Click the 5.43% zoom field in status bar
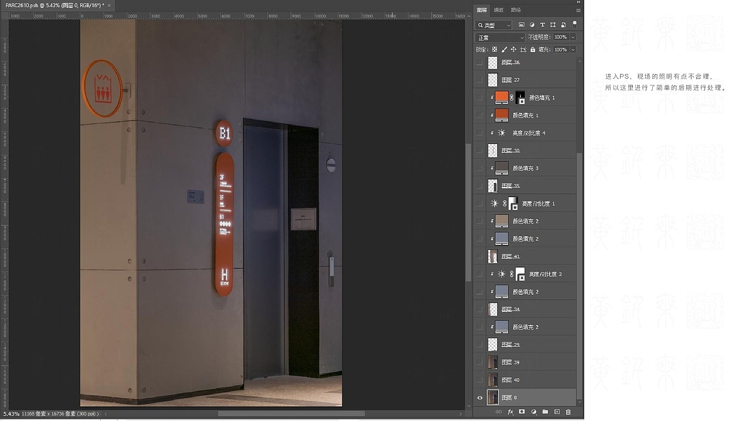Viewport: 750px width, 421px height. (11, 414)
